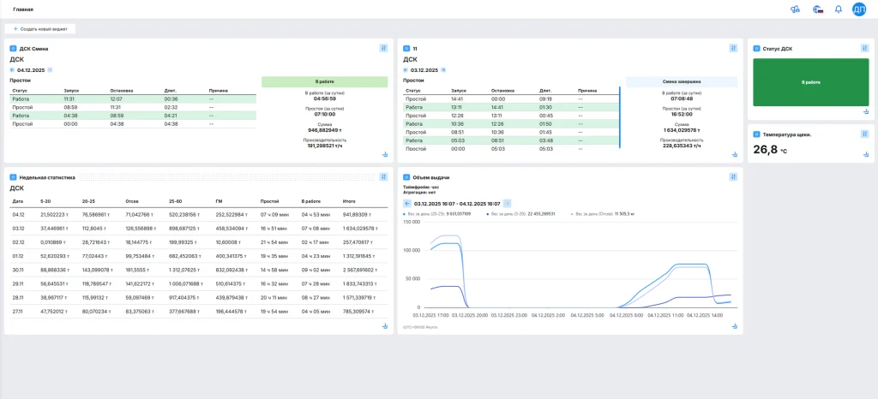Click Сумма value 946,882949 т
This screenshot has height=399, width=878.
(x=324, y=129)
